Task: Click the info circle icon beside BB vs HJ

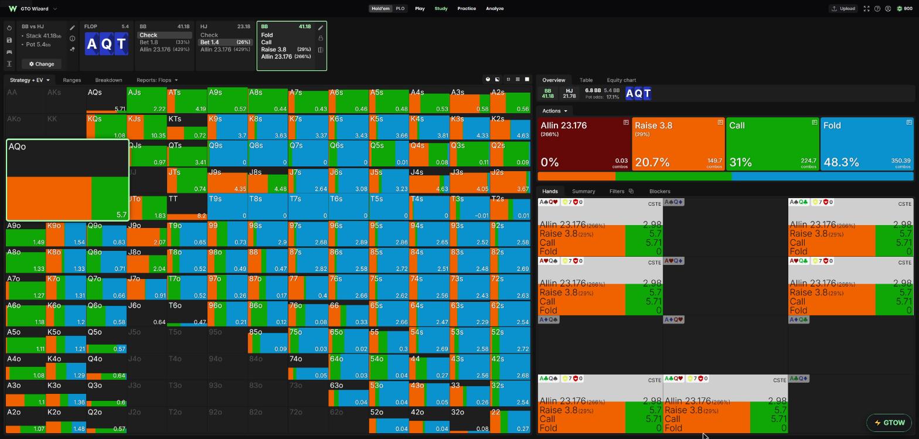Action: coord(72,39)
